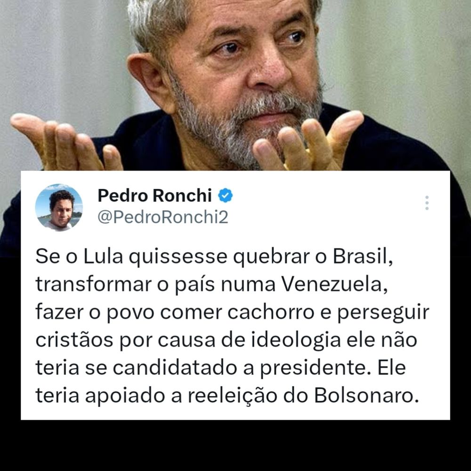Click the word "transformar" in the second line
Viewport: 471px width, 471px height.
pyautogui.click(x=94, y=284)
